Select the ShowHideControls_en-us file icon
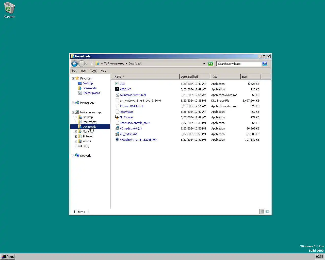 (117, 123)
